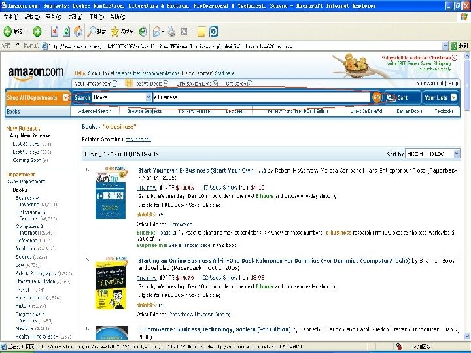Screen dimensions: 471x353
Task: Open the fifth menu bar item (Tools)
Action: pyautogui.click(x=96, y=17)
